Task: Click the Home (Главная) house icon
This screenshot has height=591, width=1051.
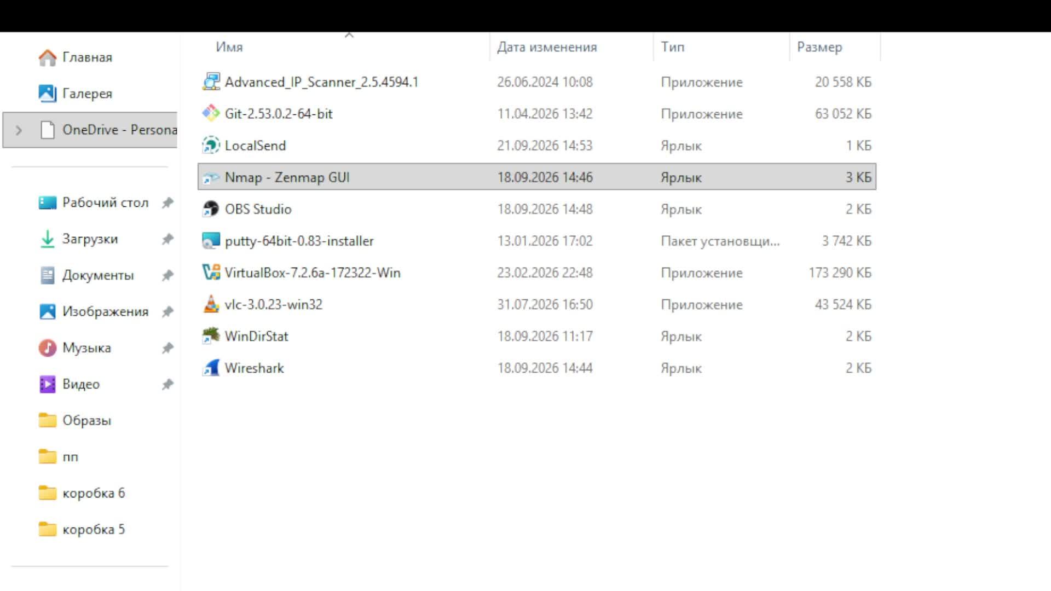Action: pyautogui.click(x=48, y=57)
